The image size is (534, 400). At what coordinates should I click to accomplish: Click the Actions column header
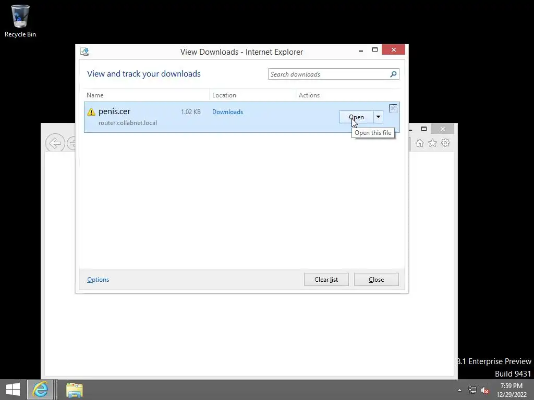pos(309,95)
